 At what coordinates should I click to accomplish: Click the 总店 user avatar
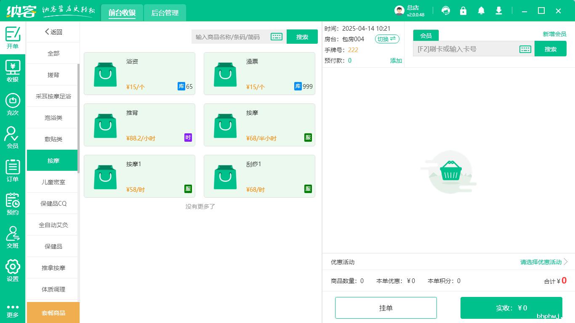399,11
